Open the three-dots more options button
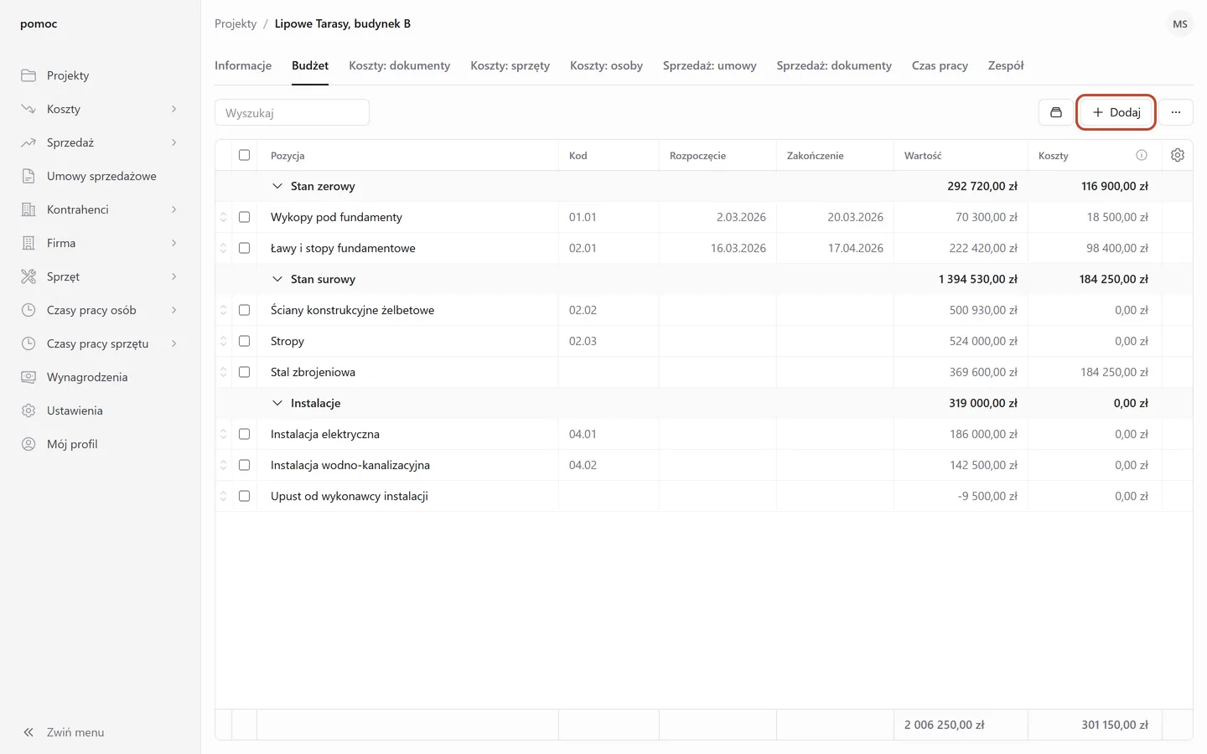The image size is (1207, 754). pyautogui.click(x=1176, y=112)
